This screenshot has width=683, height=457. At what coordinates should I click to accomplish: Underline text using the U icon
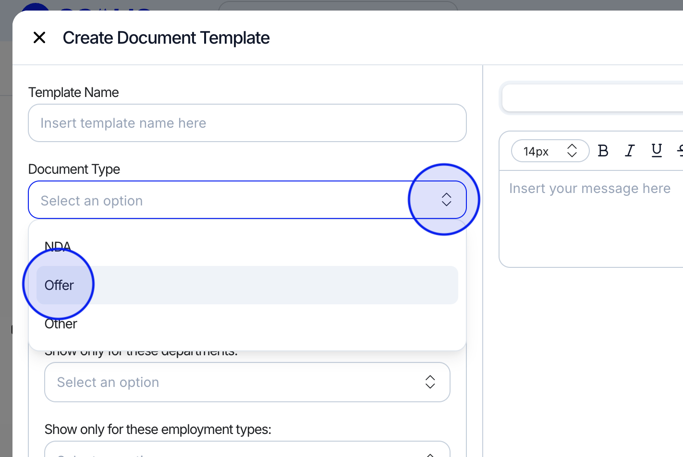pyautogui.click(x=657, y=151)
